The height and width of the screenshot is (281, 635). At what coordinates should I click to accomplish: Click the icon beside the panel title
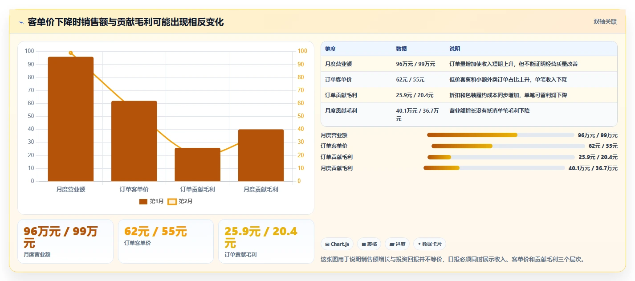click(x=21, y=23)
